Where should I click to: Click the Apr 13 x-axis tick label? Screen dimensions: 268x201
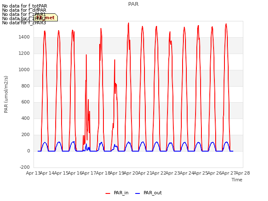click(x=33, y=173)
